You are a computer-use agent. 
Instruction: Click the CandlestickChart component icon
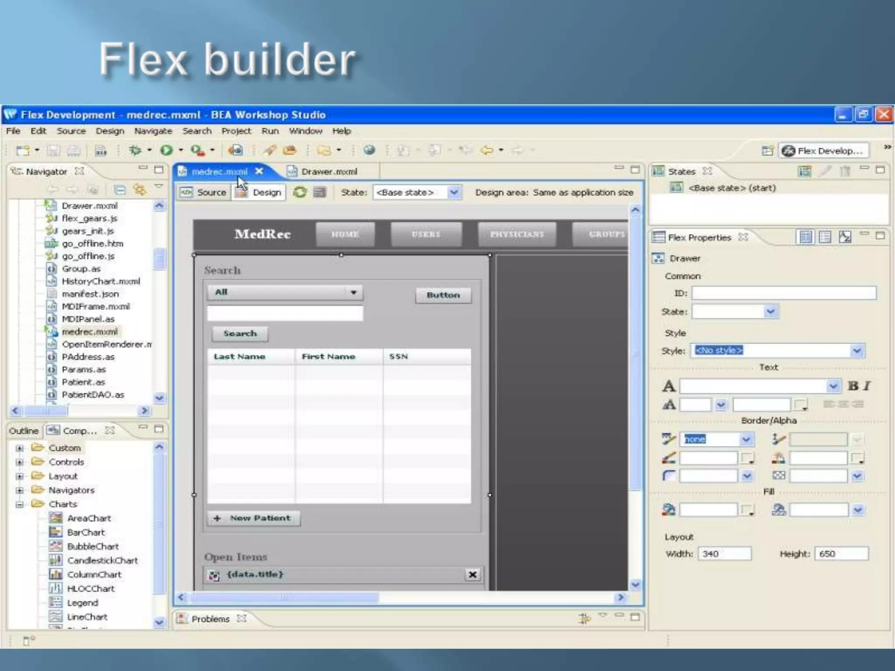56,560
